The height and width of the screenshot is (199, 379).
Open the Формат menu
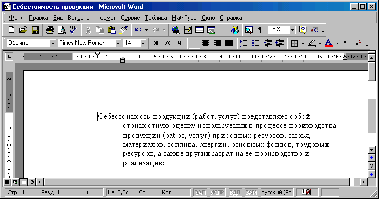point(105,18)
